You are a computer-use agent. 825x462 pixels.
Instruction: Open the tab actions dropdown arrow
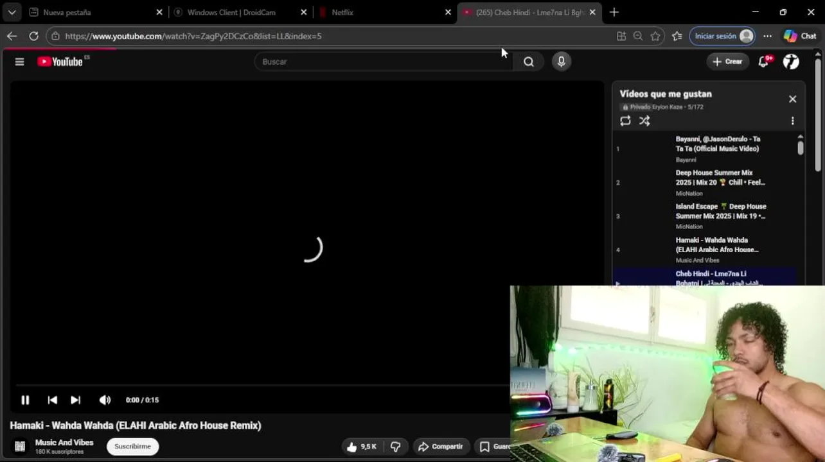(x=12, y=12)
